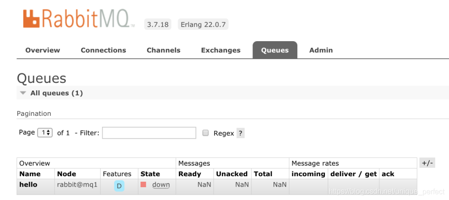Select the Admin tab
Viewport: 449px width, 200px height.
pyautogui.click(x=321, y=50)
